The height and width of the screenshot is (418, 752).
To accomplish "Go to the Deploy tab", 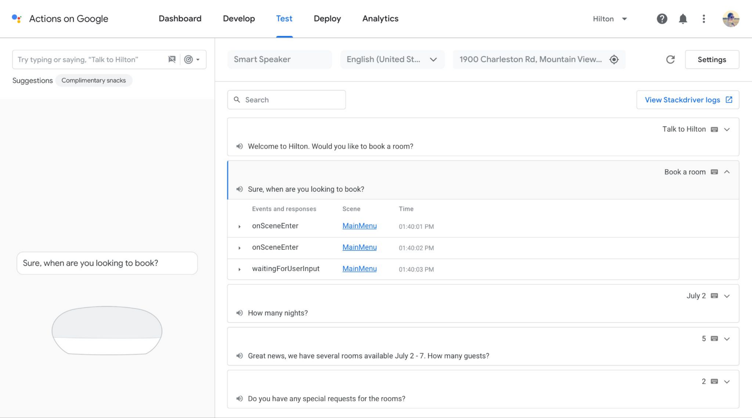I will [x=327, y=18].
